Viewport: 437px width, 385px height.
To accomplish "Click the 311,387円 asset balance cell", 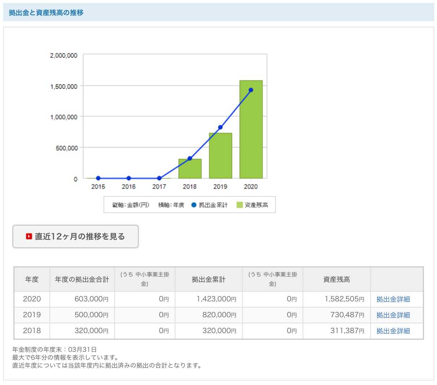I will pyautogui.click(x=337, y=331).
